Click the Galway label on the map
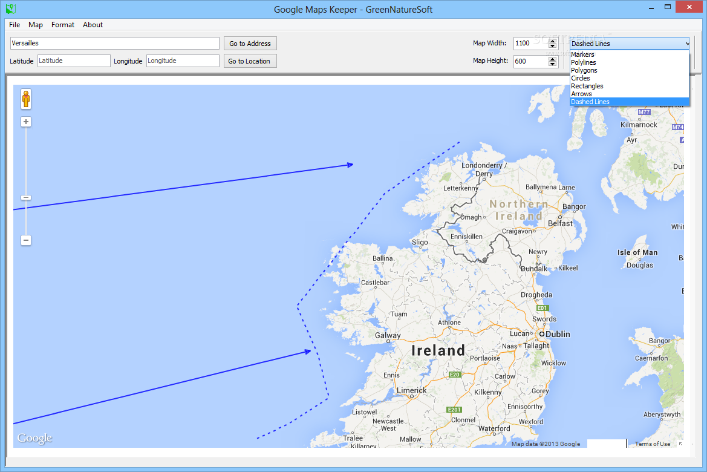 point(388,335)
